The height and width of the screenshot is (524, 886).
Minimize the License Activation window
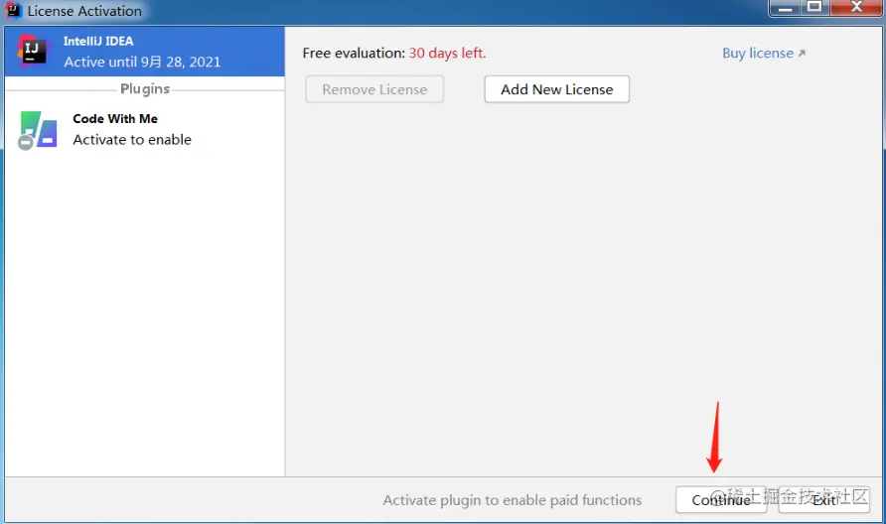[x=785, y=8]
